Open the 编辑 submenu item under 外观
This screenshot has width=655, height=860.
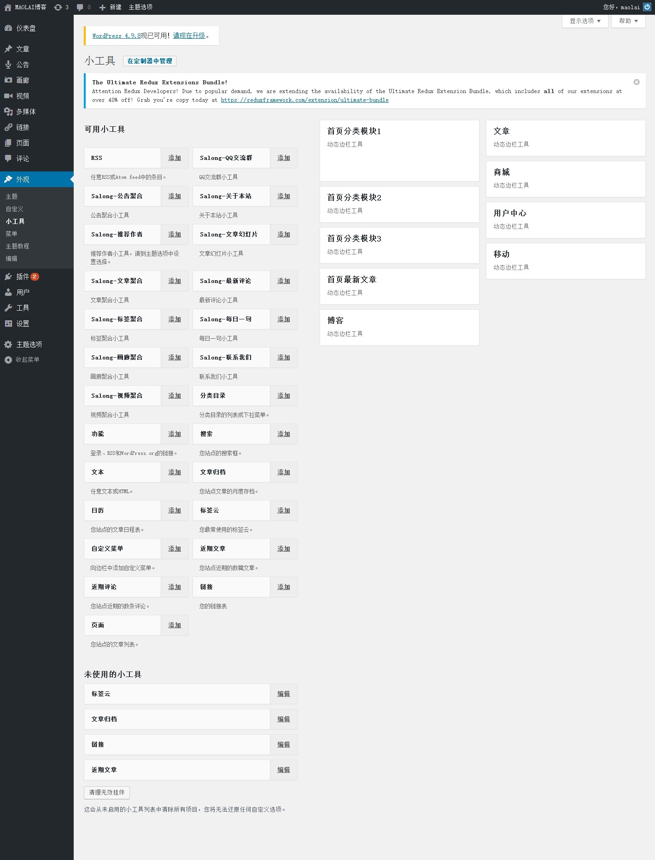coord(12,259)
